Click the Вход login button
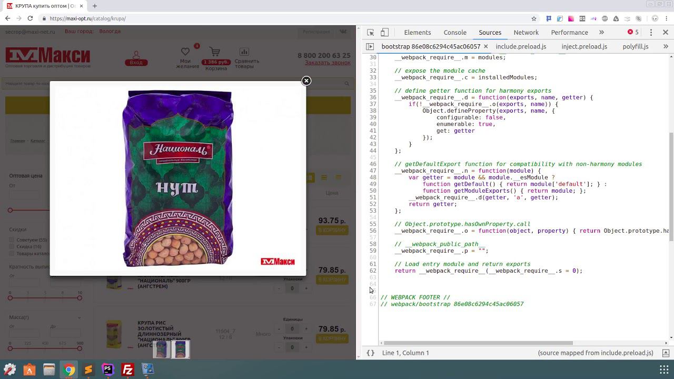The height and width of the screenshot is (379, 674). 136,63
